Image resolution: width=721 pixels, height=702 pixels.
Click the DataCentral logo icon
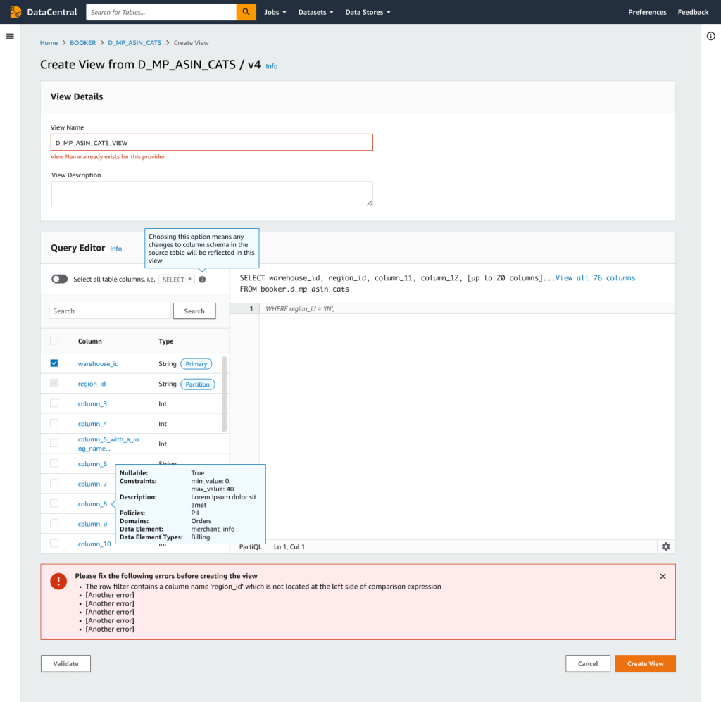click(15, 12)
